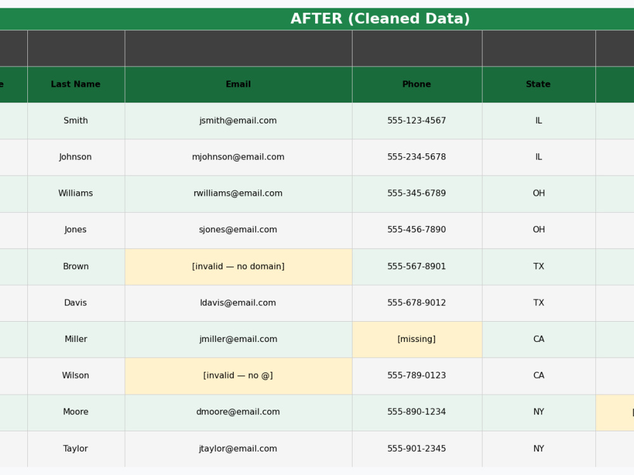The width and height of the screenshot is (634, 475).
Task: Click phone number 555-678-9012
Action: point(417,303)
